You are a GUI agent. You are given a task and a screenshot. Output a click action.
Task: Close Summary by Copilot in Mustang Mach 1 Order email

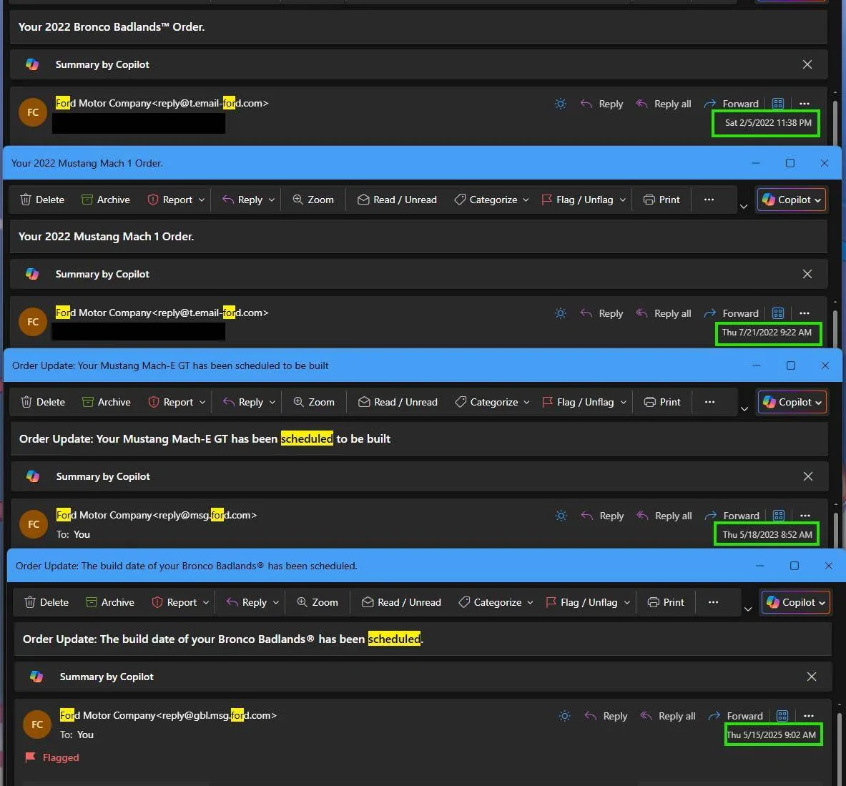[x=807, y=274]
